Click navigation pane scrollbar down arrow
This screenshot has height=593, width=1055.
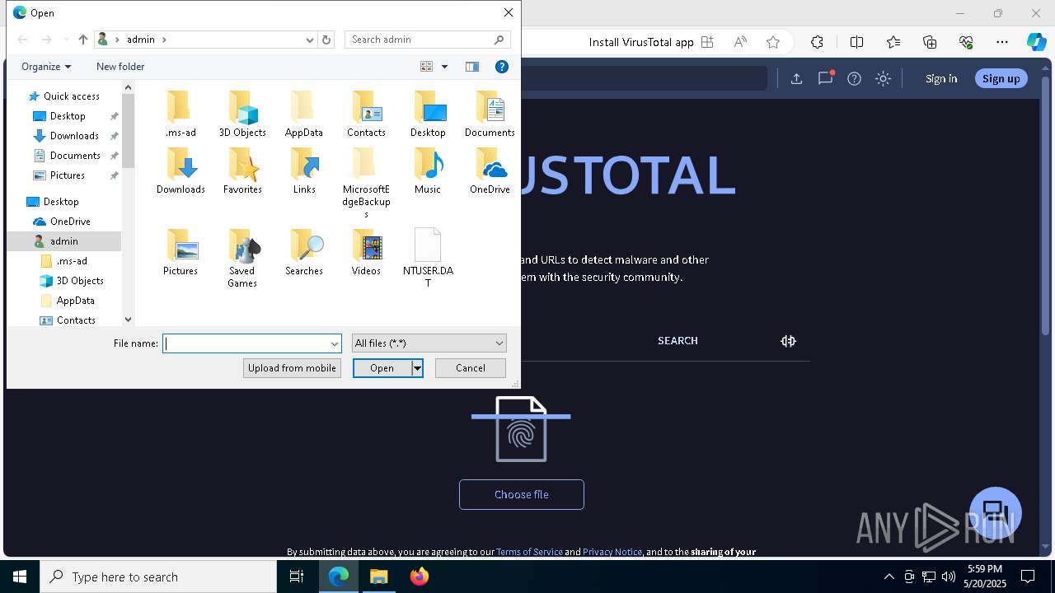pos(128,320)
